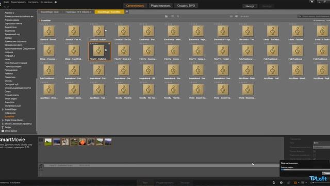Viewport: 330px width, 186px height.
Task: Expand the Титры sidebar node
Action: 3,128
